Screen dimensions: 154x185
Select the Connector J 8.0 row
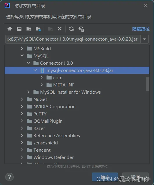pos(77,63)
